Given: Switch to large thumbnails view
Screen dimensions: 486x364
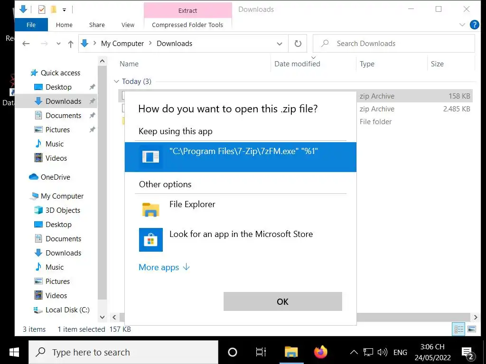Looking at the screenshot, I should [x=472, y=329].
